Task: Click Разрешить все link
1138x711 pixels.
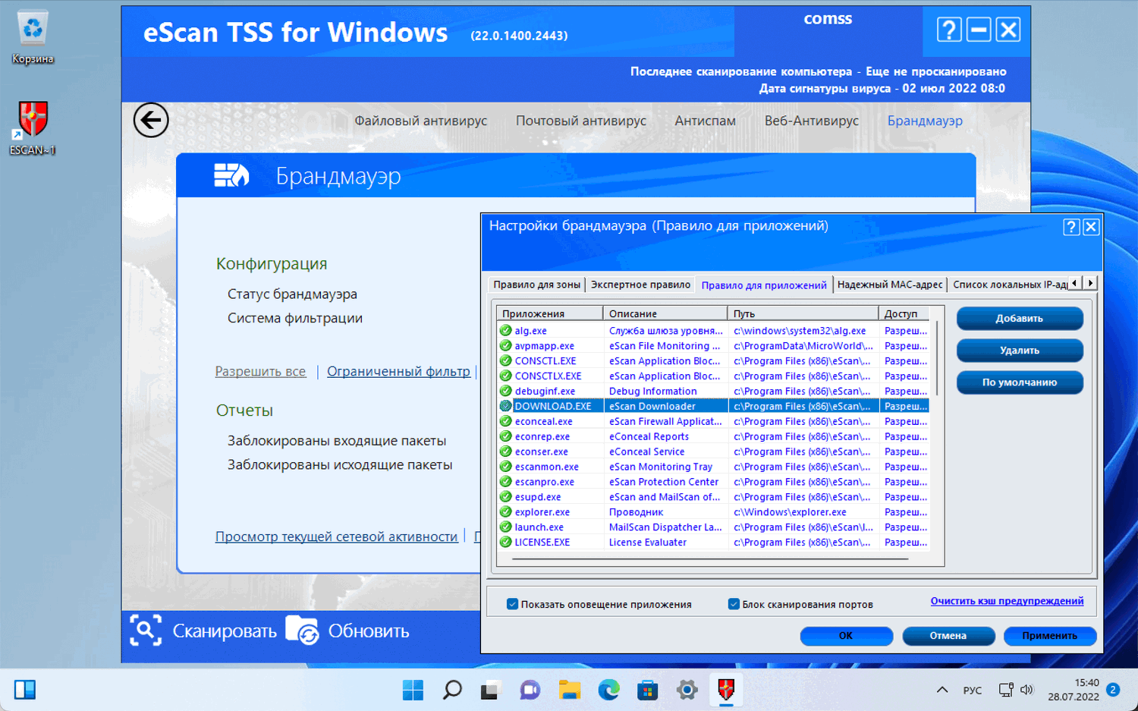Action: (260, 372)
